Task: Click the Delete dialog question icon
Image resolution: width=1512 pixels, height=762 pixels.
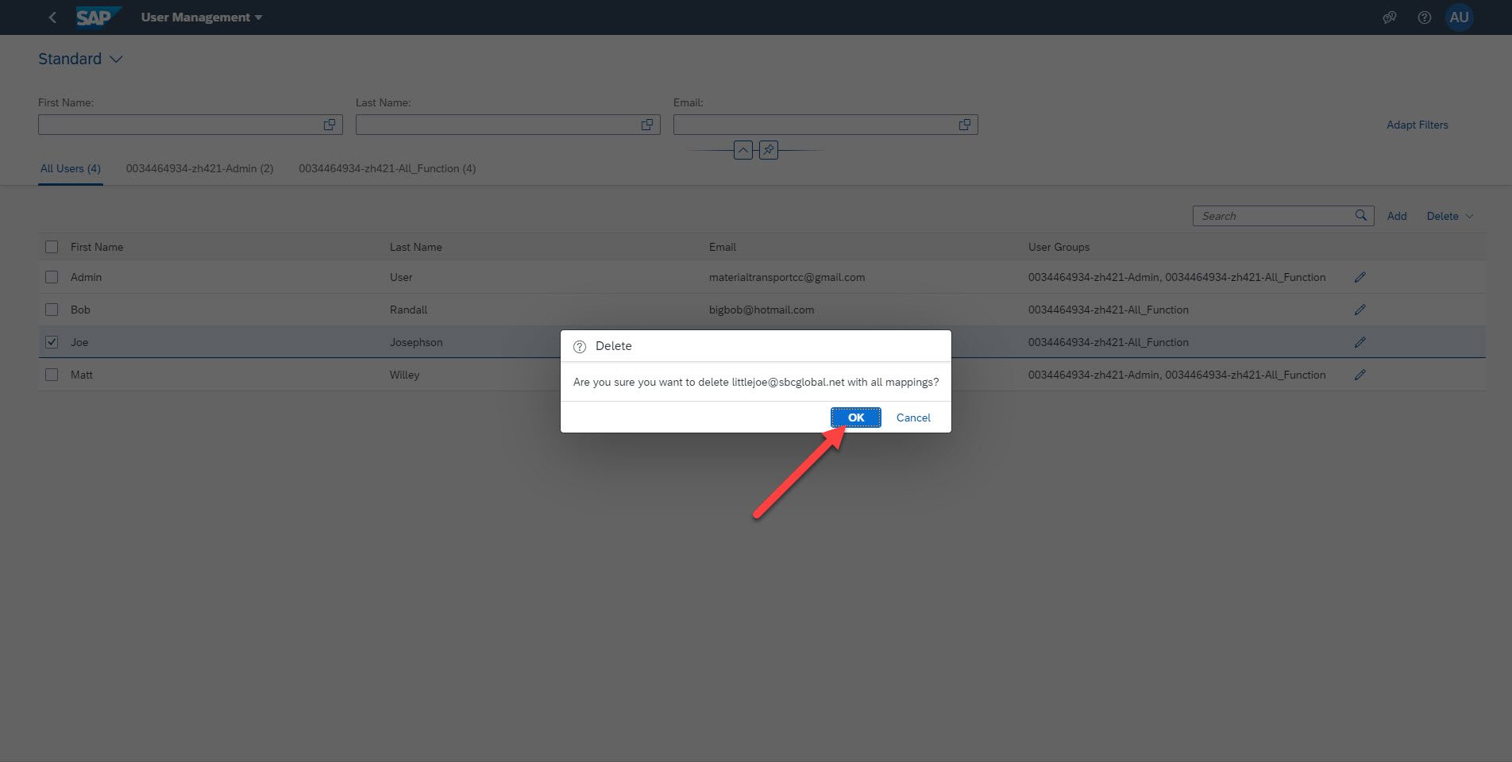Action: pyautogui.click(x=580, y=346)
